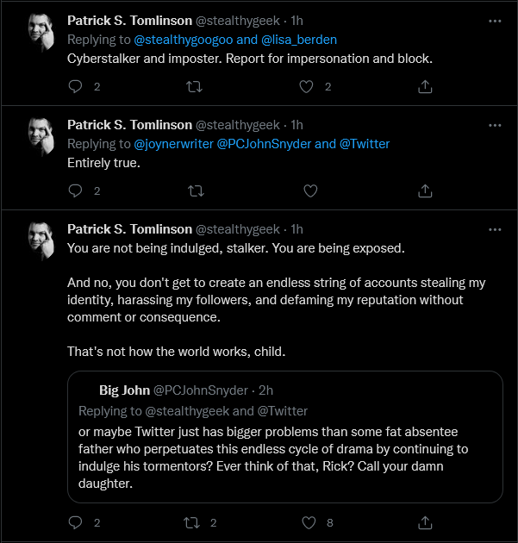Reply to the 'Cyberstalker and imposter' tweet
The image size is (518, 543).
(x=75, y=86)
